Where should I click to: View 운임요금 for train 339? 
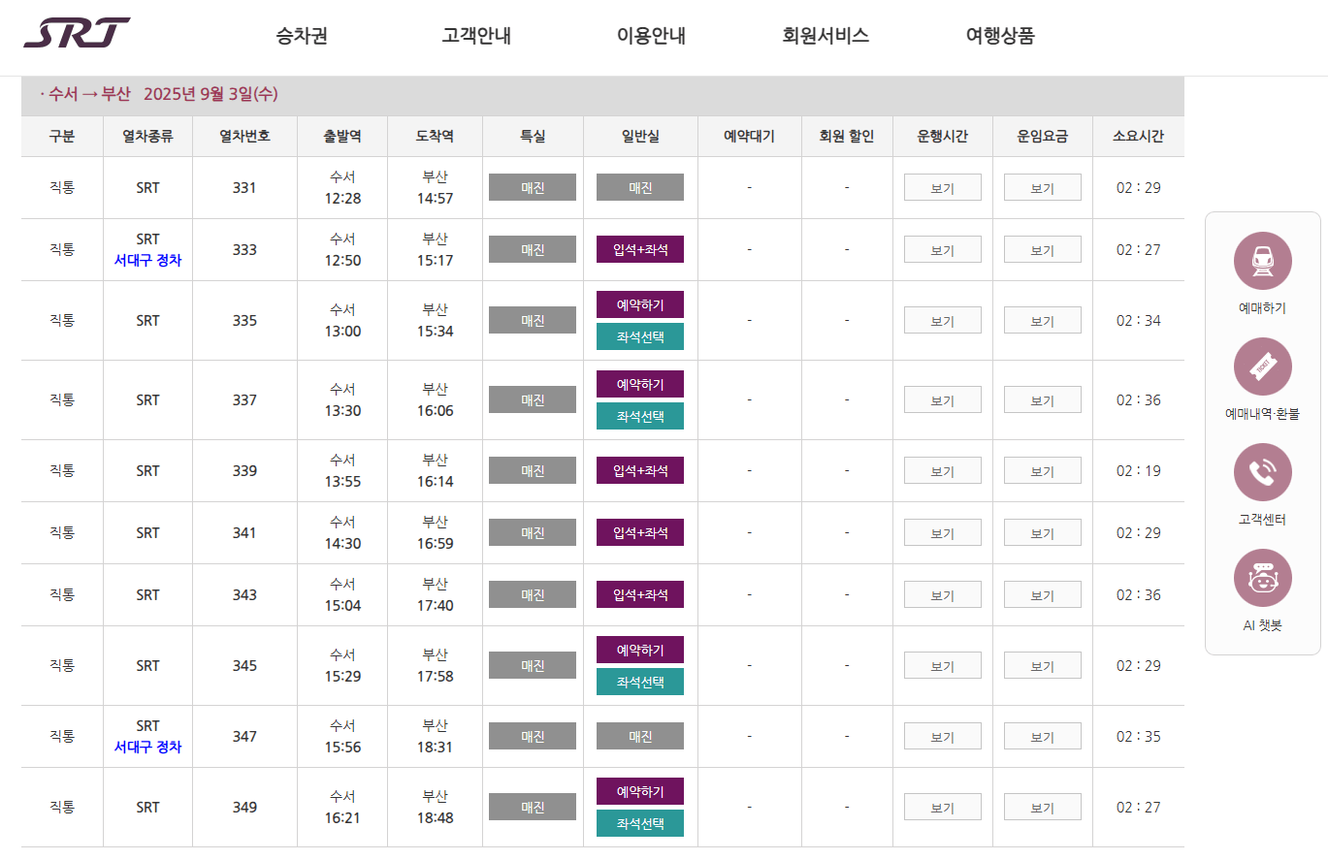(1043, 470)
